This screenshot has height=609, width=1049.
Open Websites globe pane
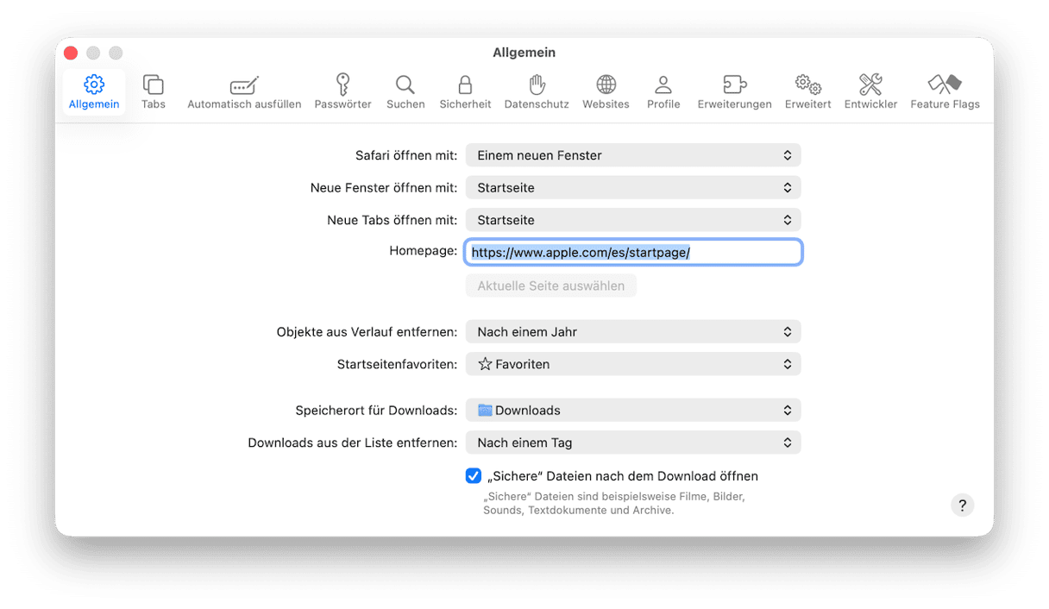(606, 91)
